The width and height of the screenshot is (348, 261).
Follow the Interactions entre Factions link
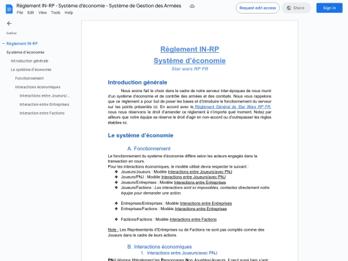193,219
